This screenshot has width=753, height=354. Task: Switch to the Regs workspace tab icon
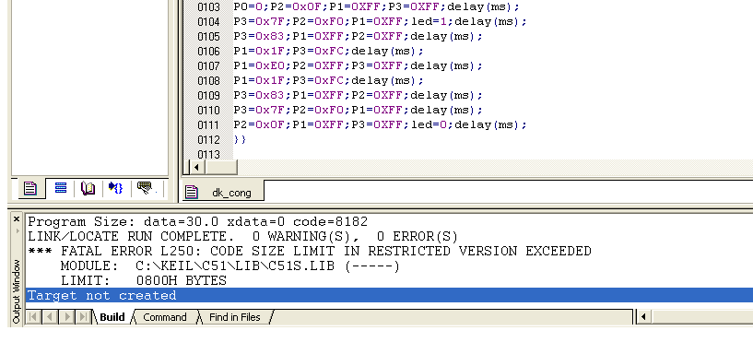pyautogui.click(x=61, y=188)
